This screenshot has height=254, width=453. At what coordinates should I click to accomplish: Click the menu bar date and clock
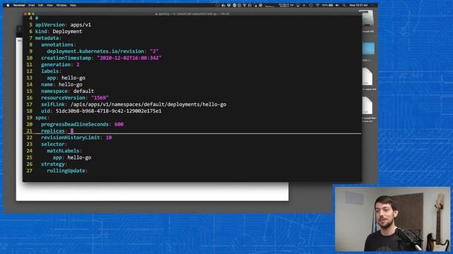[x=359, y=5]
